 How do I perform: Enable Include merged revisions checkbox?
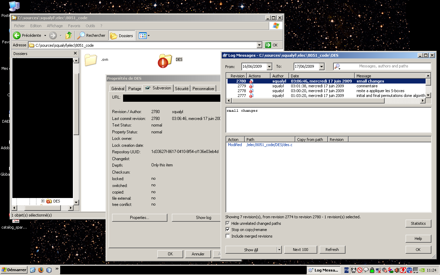click(x=228, y=236)
